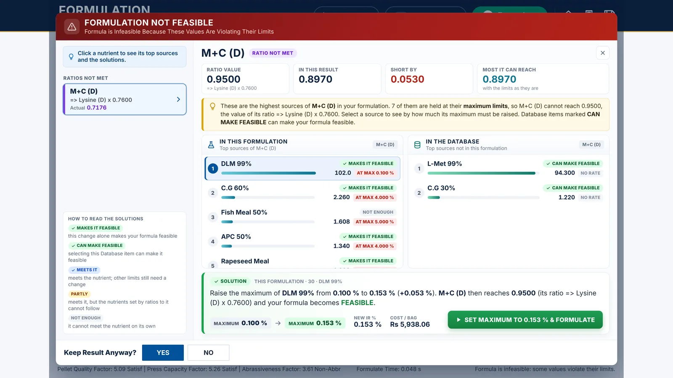Click the In This Result 0.8970 card
Screen dimensions: 673x378
[337, 79]
